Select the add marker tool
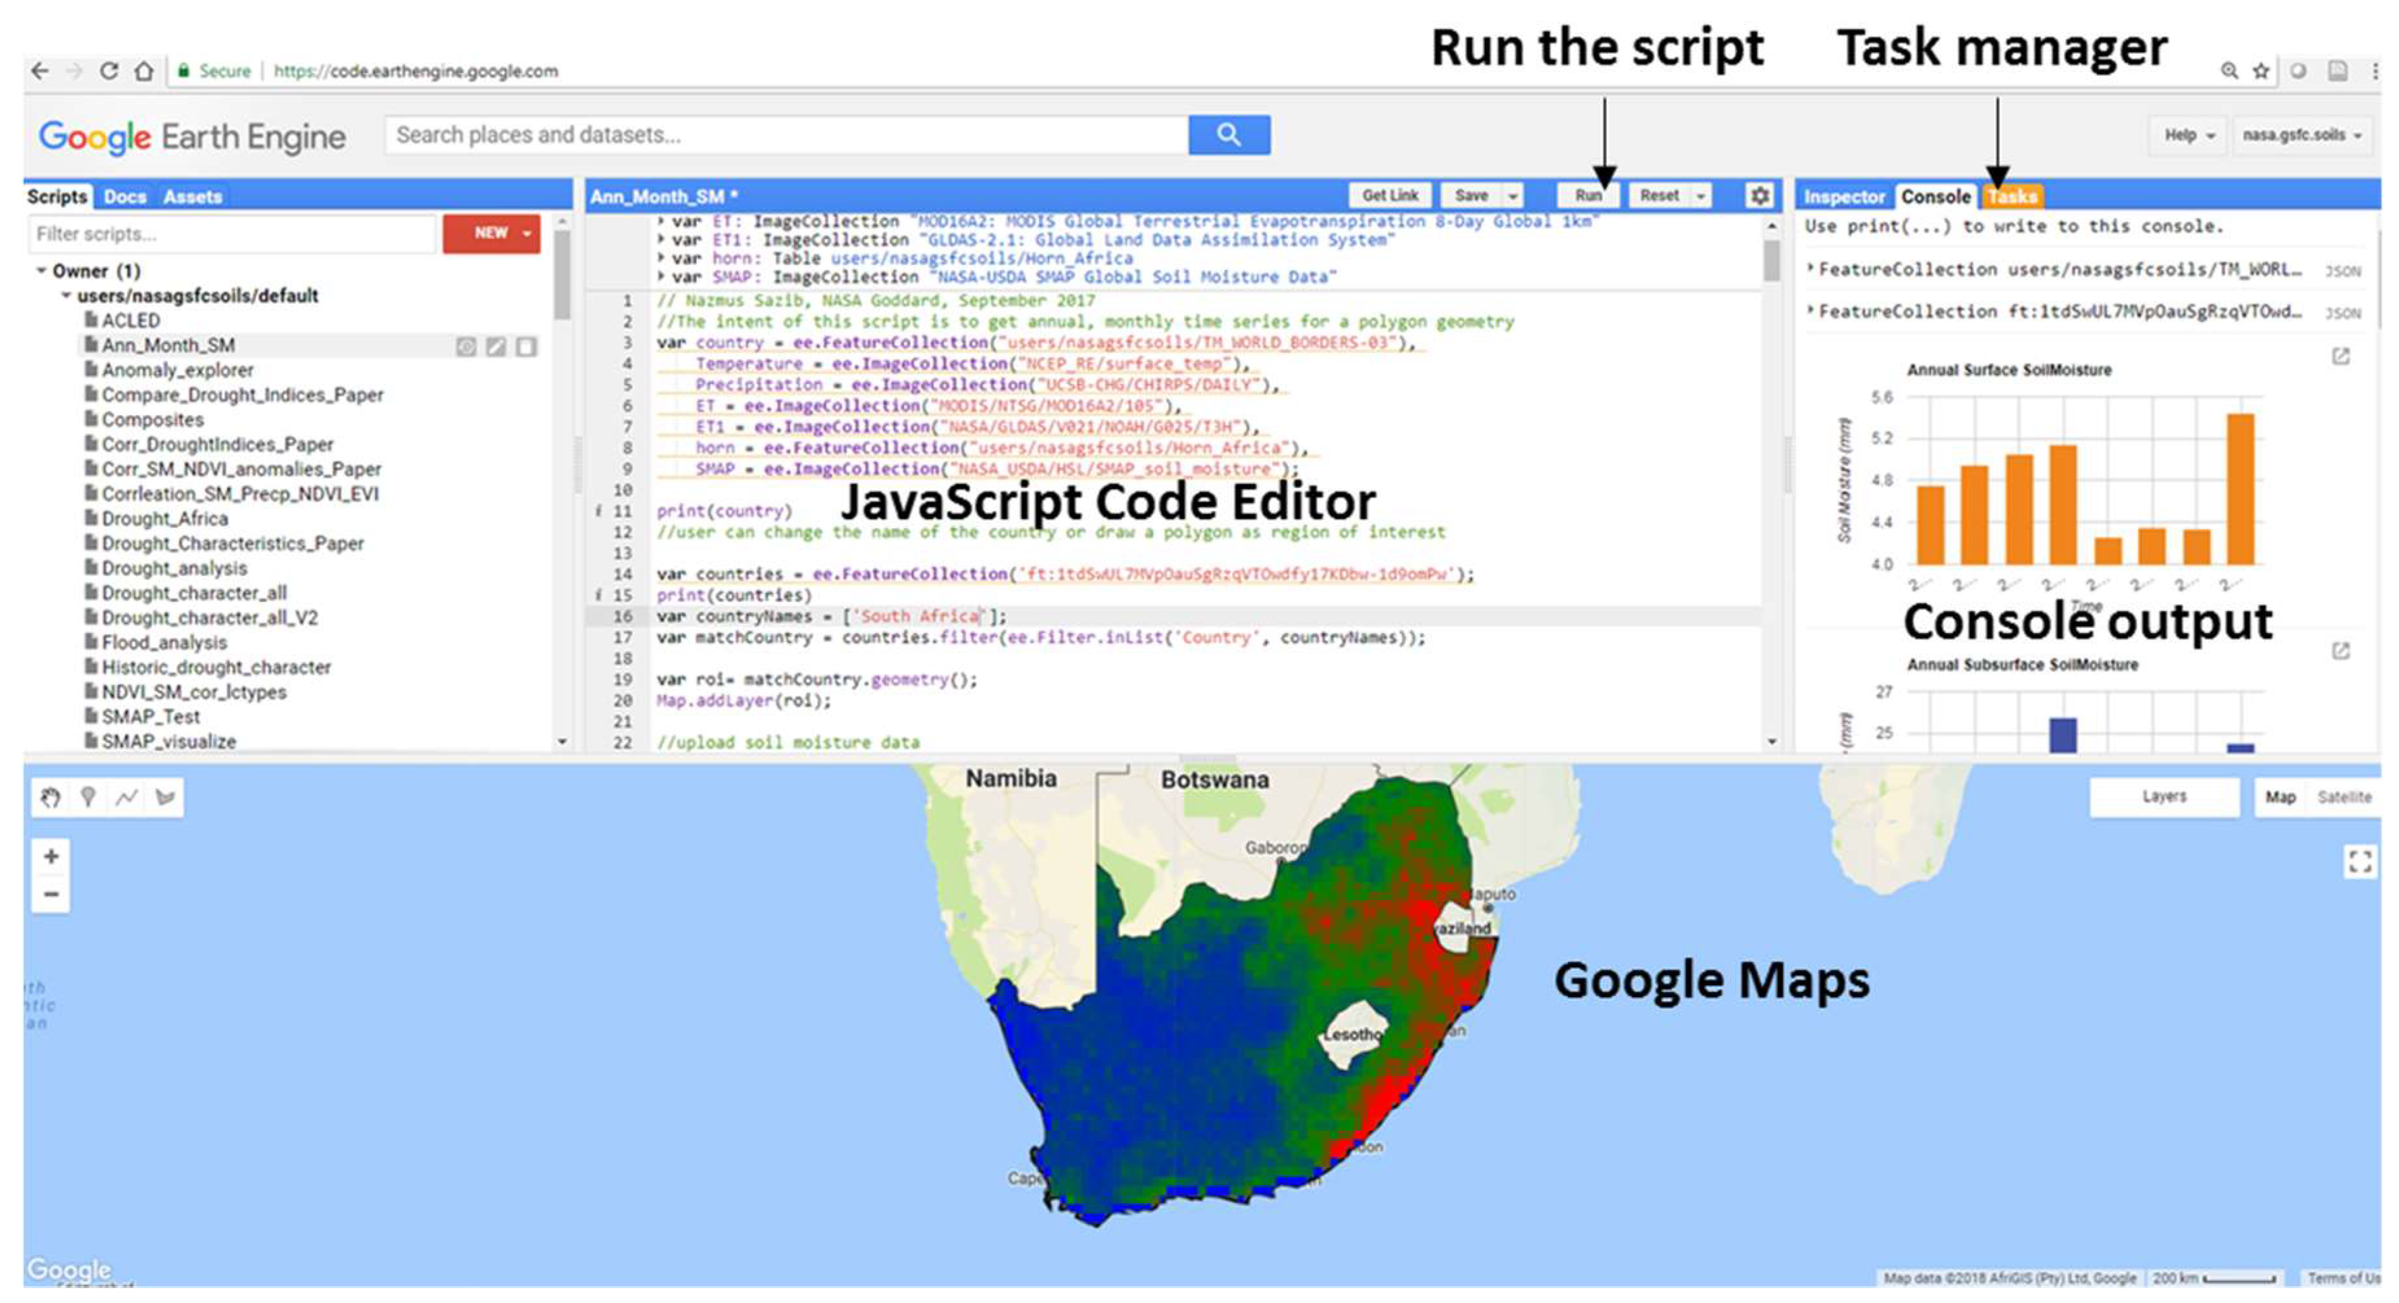The width and height of the screenshot is (2399, 1303). coord(88,798)
